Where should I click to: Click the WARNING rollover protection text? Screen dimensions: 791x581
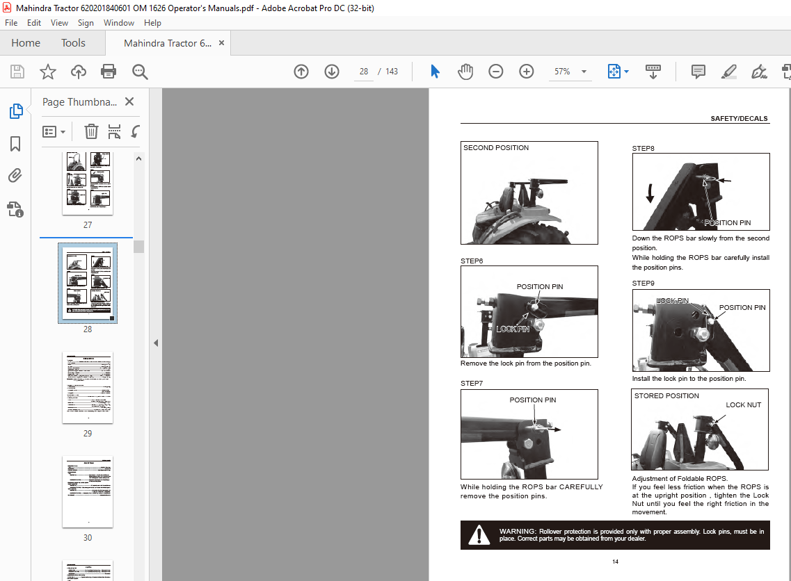coord(632,534)
